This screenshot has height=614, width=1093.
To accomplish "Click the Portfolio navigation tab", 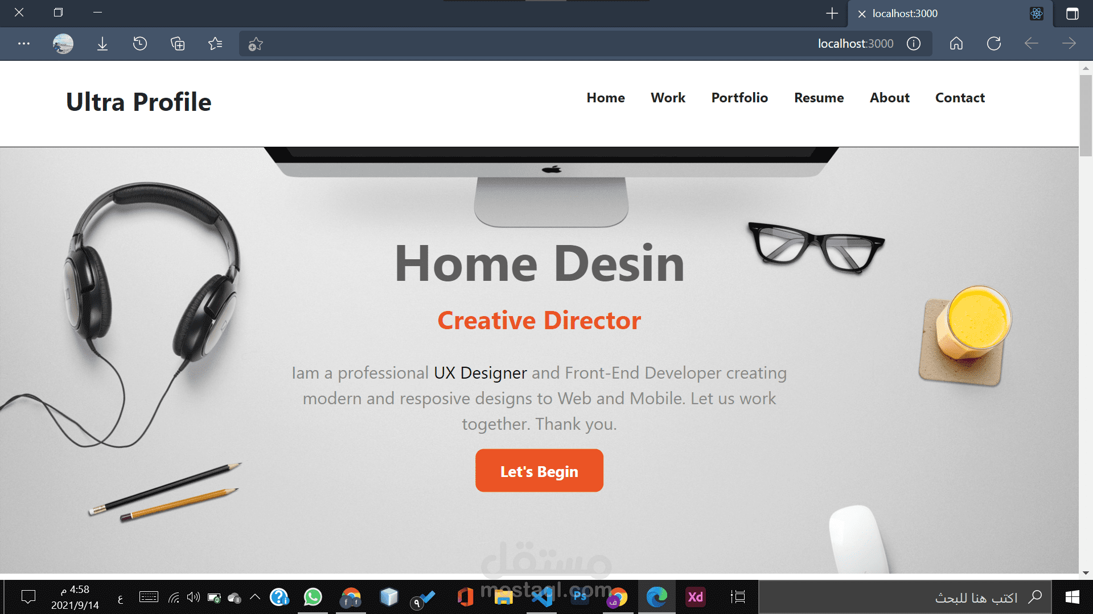I will pos(739,97).
